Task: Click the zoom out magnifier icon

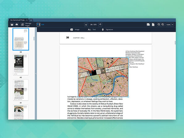Action: pyautogui.click(x=159, y=24)
